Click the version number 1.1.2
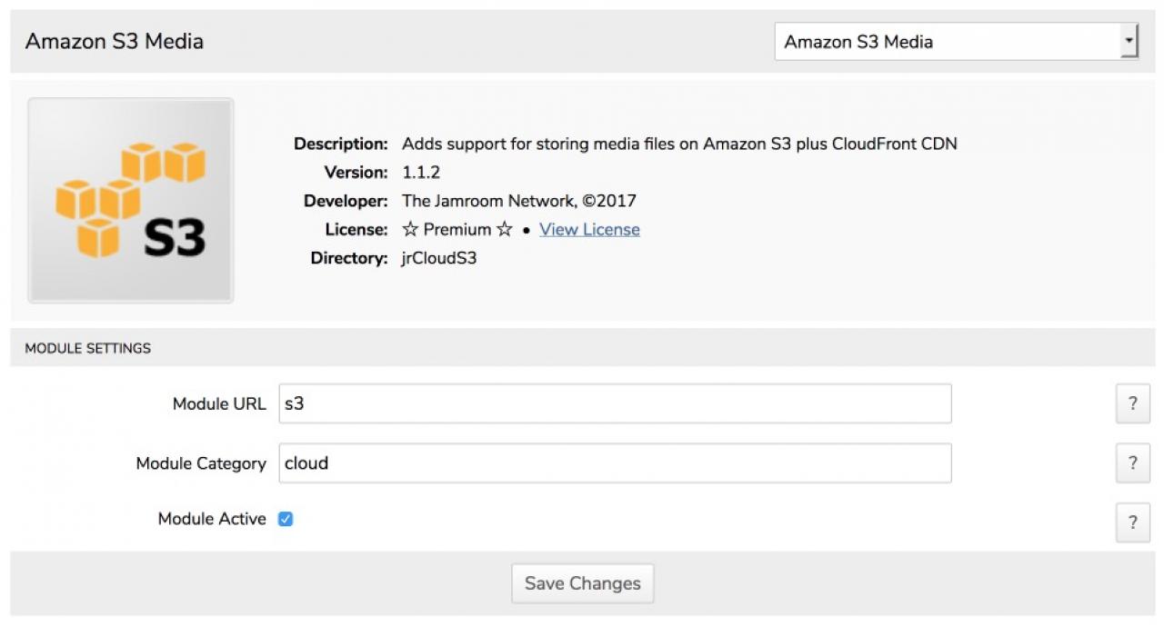The height and width of the screenshot is (626, 1164). coord(421,172)
